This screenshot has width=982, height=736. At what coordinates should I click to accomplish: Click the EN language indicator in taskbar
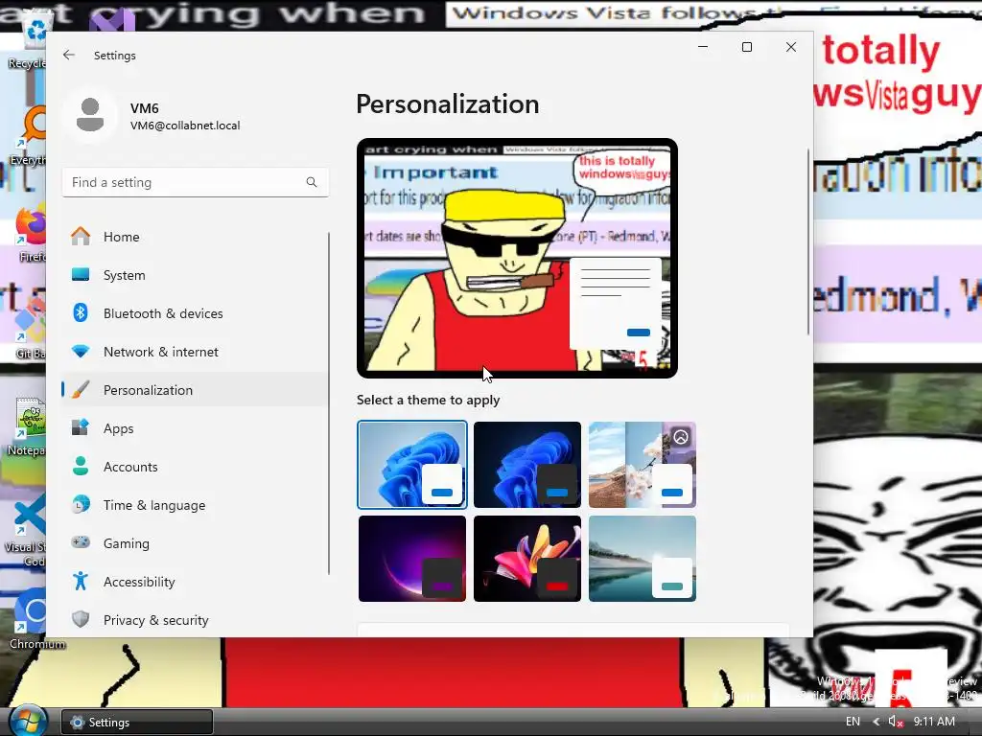[x=853, y=722]
